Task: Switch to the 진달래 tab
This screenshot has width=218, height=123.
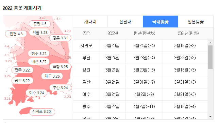Action: click(x=125, y=22)
